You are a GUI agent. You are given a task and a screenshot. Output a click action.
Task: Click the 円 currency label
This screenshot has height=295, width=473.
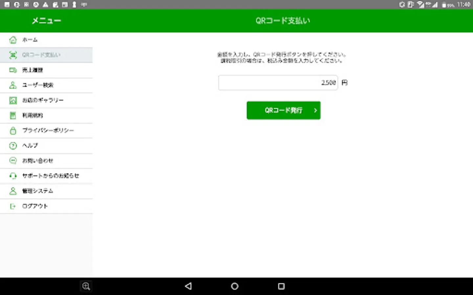pos(345,83)
